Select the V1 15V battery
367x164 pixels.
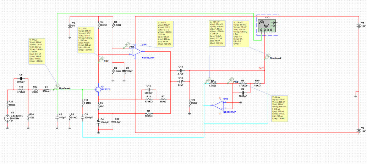tap(358, 25)
